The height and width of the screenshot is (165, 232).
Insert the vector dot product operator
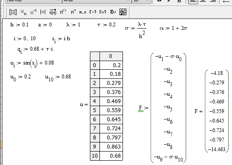tap(93, 12)
